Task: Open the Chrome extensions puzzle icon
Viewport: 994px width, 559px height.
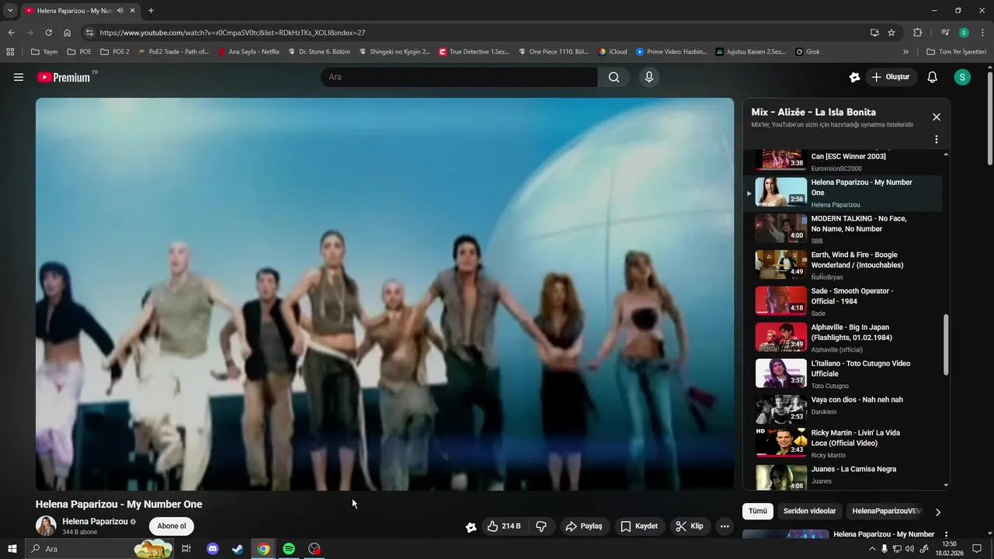Action: (918, 33)
